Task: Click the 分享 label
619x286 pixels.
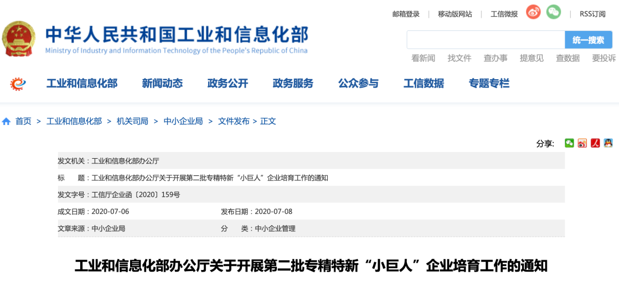Action: (545, 144)
